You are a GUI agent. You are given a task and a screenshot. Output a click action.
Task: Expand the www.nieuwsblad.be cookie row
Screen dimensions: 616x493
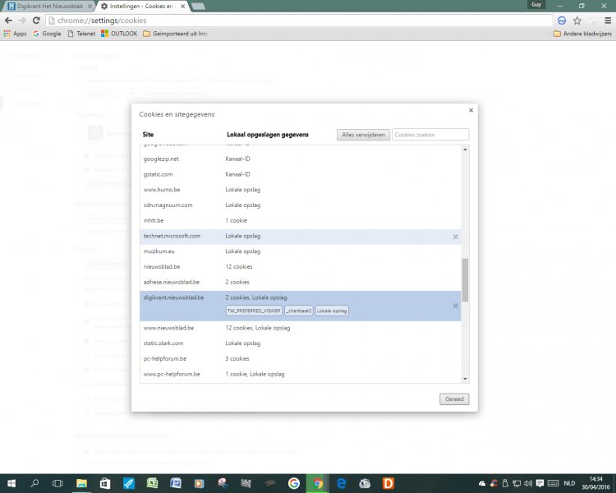(x=300, y=328)
